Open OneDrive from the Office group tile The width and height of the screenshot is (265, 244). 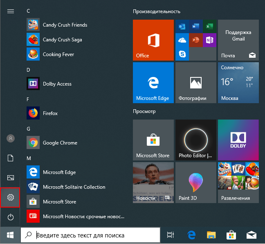(x=182, y=40)
